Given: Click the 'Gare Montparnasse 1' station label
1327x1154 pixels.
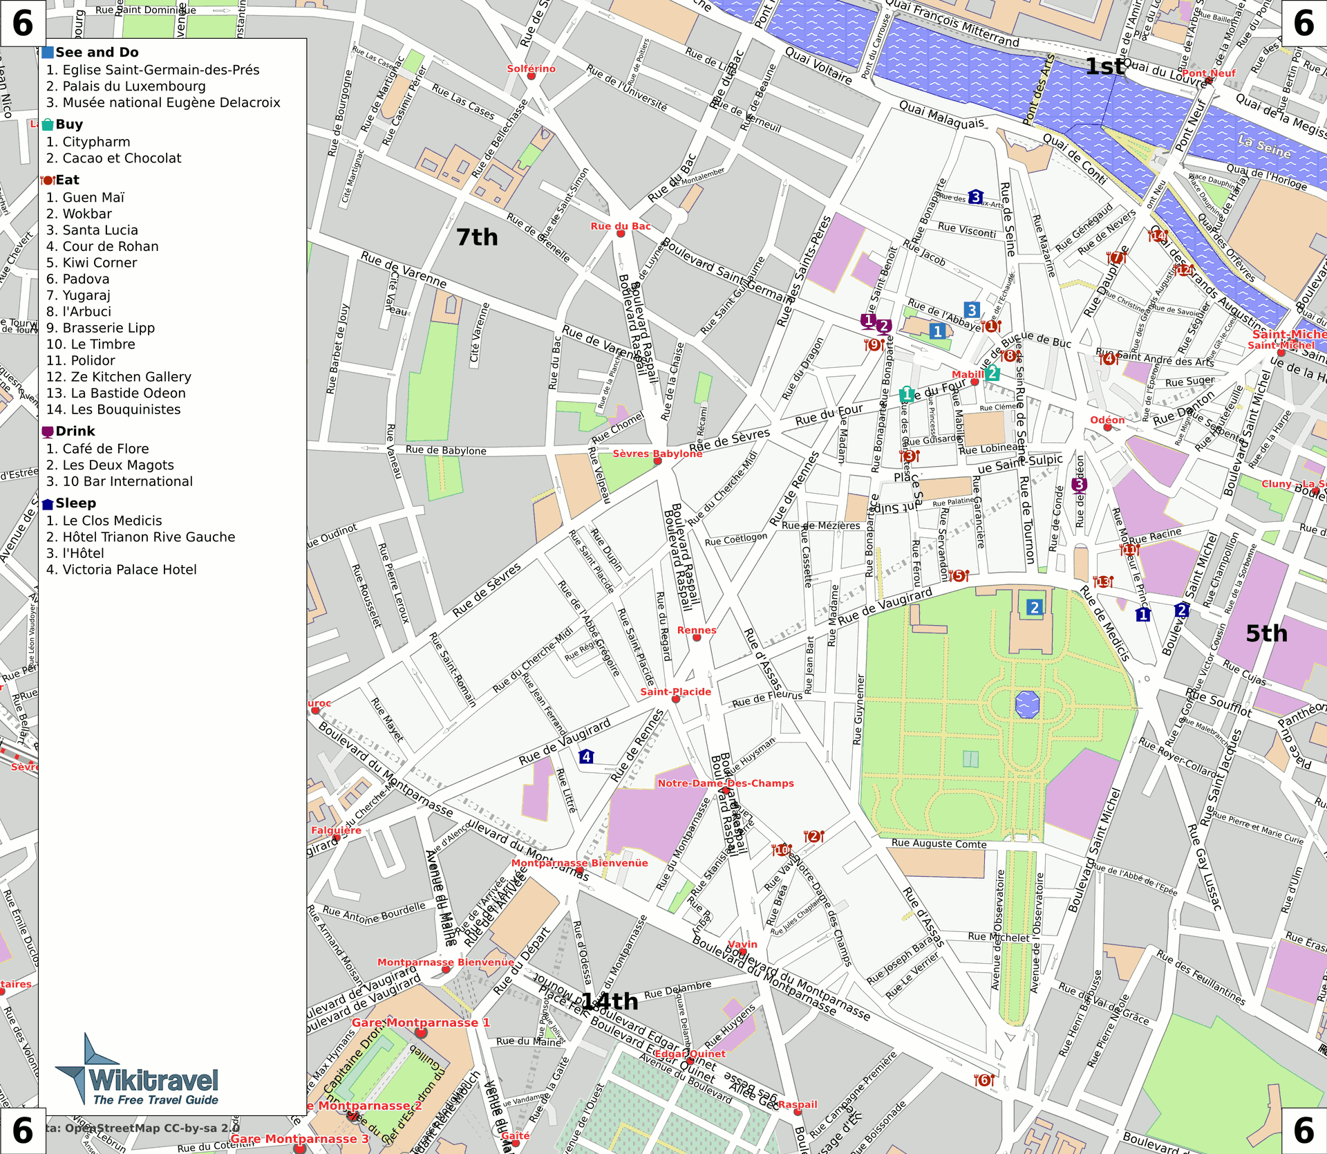Looking at the screenshot, I should [x=421, y=1023].
